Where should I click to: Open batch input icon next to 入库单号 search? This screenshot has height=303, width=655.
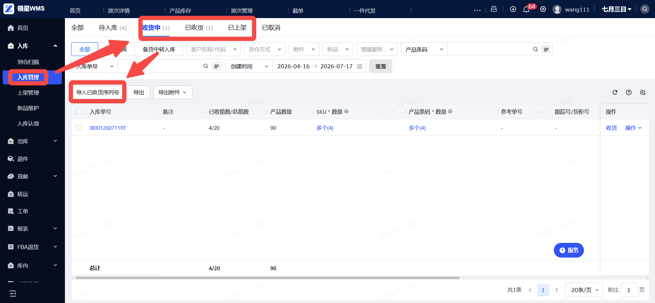[217, 66]
